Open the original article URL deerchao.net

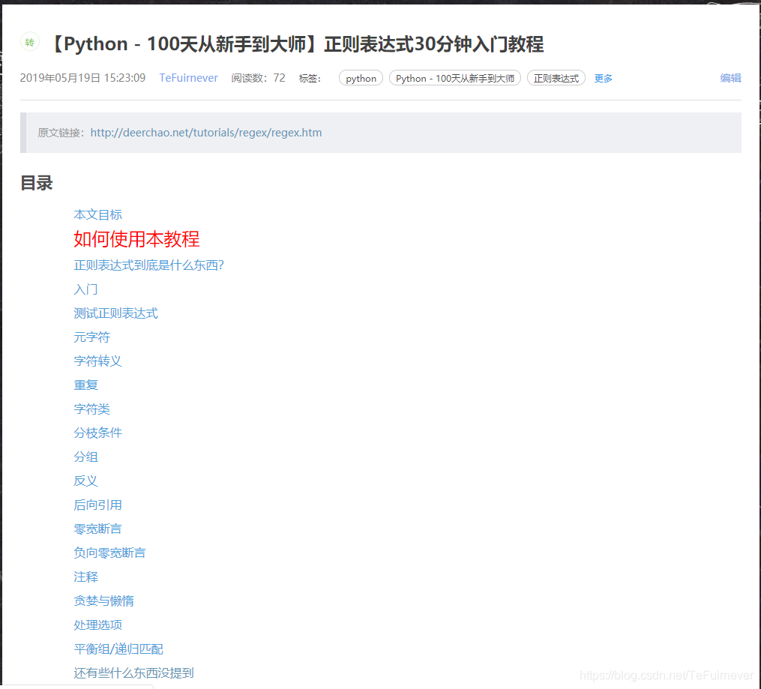pyautogui.click(x=205, y=132)
